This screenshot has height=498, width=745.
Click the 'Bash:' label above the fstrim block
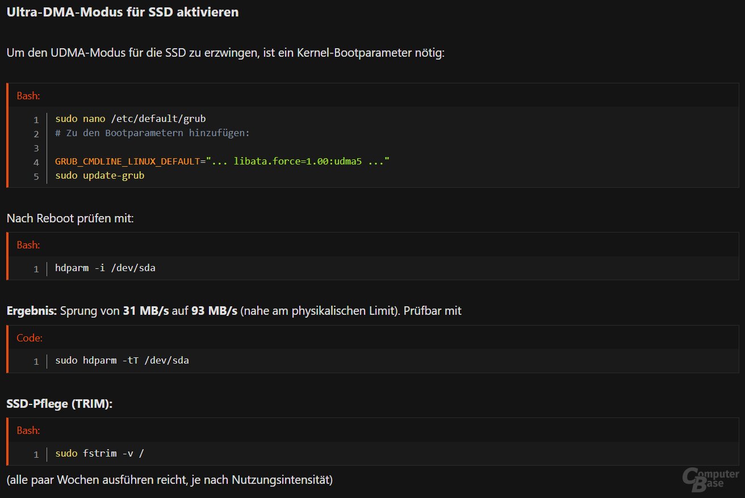click(x=28, y=431)
